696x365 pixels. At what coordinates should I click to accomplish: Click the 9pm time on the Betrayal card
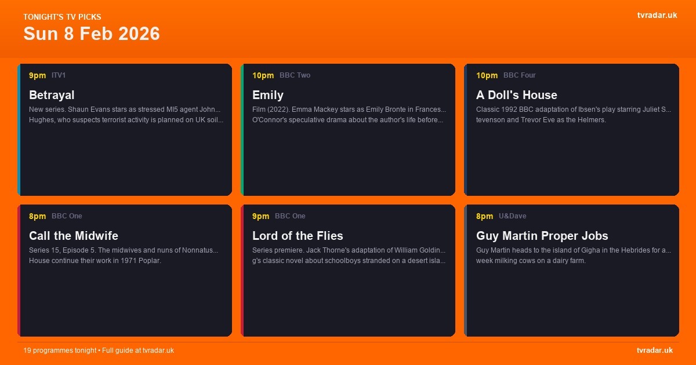point(37,75)
